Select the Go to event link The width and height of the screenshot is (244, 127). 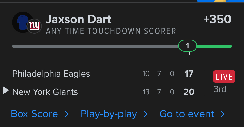(x=187, y=114)
